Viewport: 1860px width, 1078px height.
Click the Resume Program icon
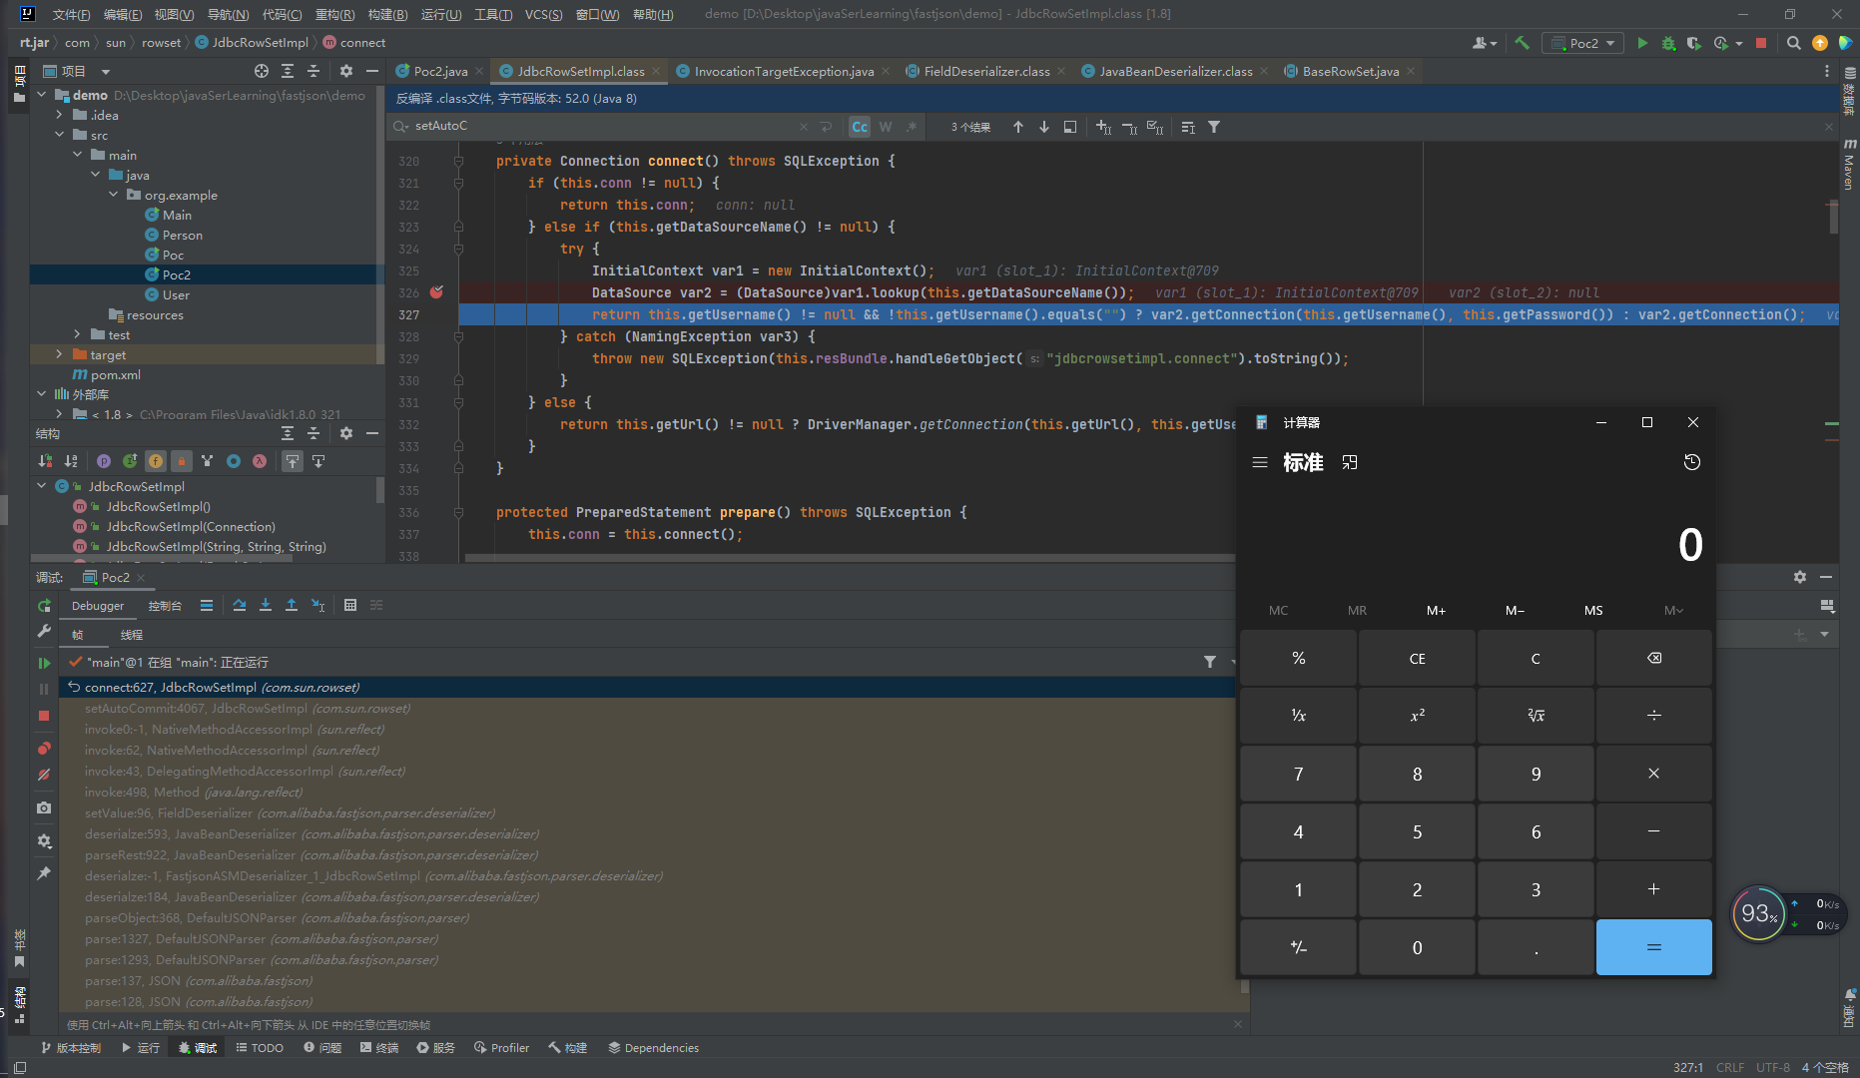(x=44, y=663)
